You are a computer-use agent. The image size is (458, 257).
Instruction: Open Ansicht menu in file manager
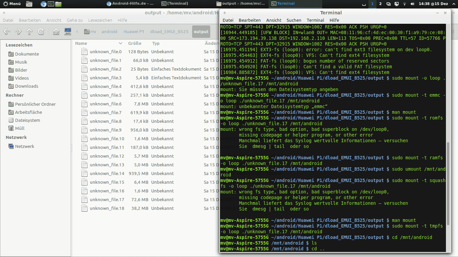tap(54, 20)
